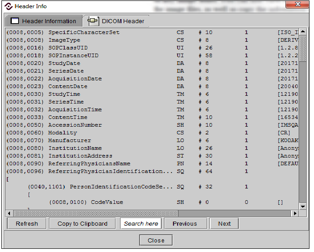Jump to the Next search match

(224, 223)
